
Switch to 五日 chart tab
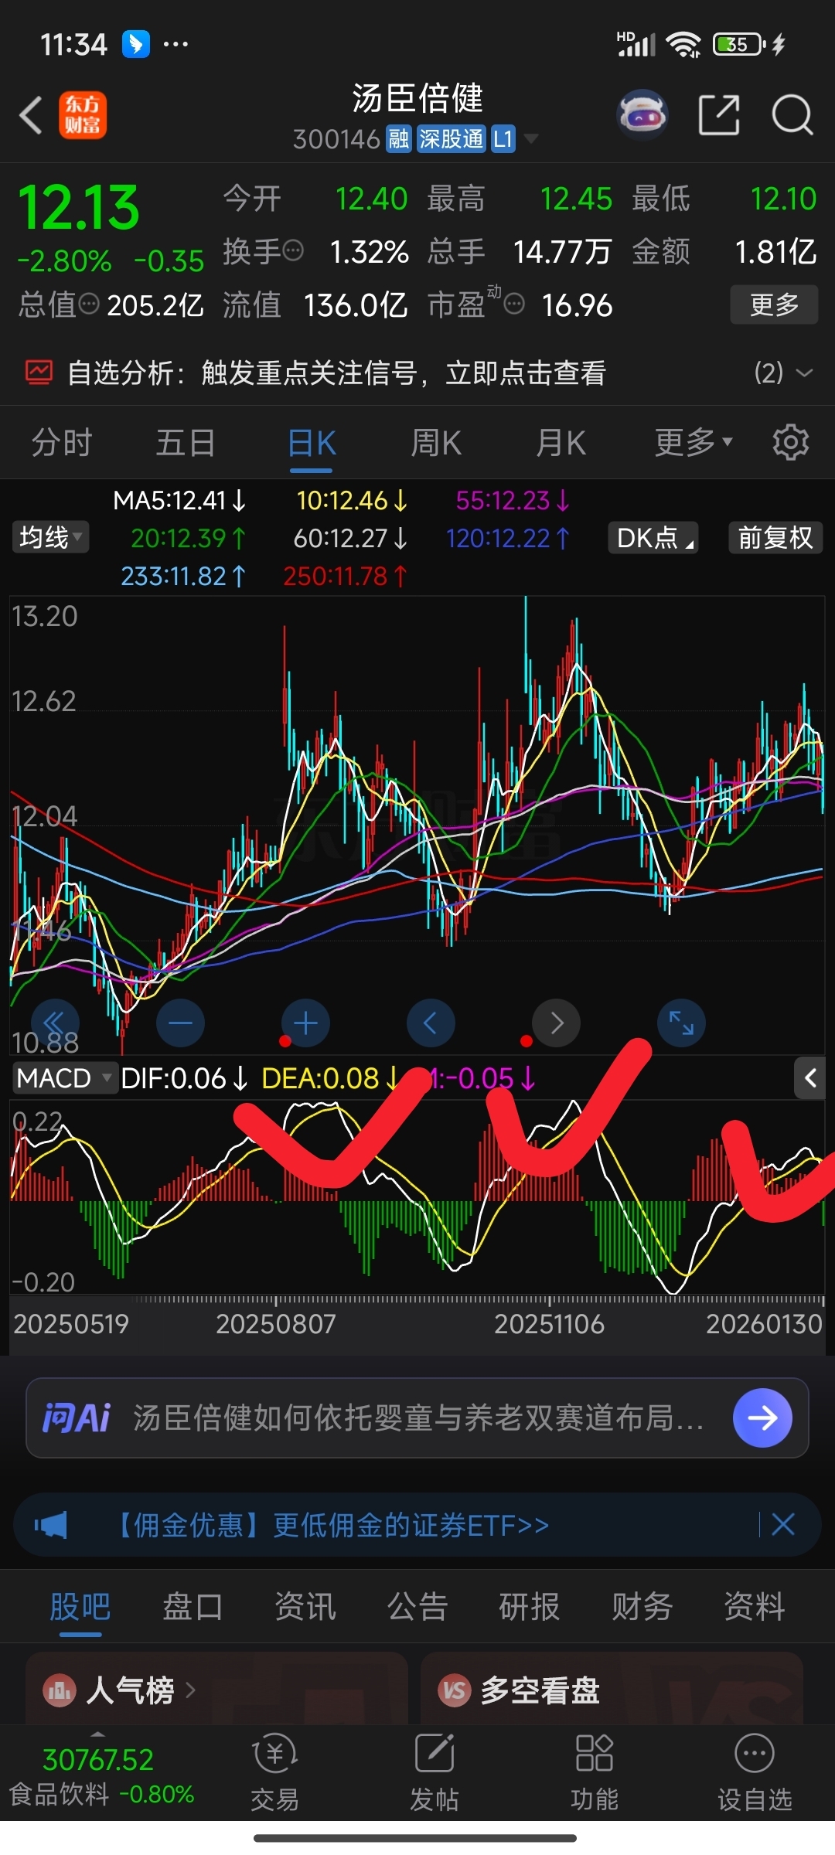point(186,442)
